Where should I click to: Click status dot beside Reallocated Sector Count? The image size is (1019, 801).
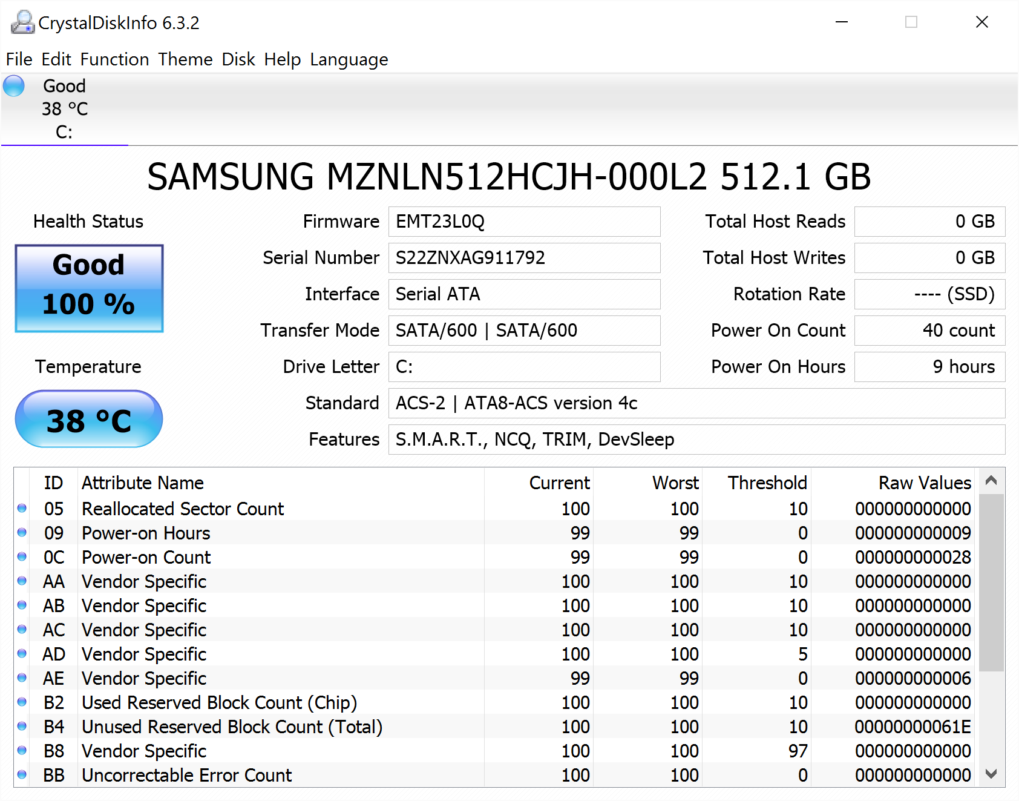click(22, 509)
